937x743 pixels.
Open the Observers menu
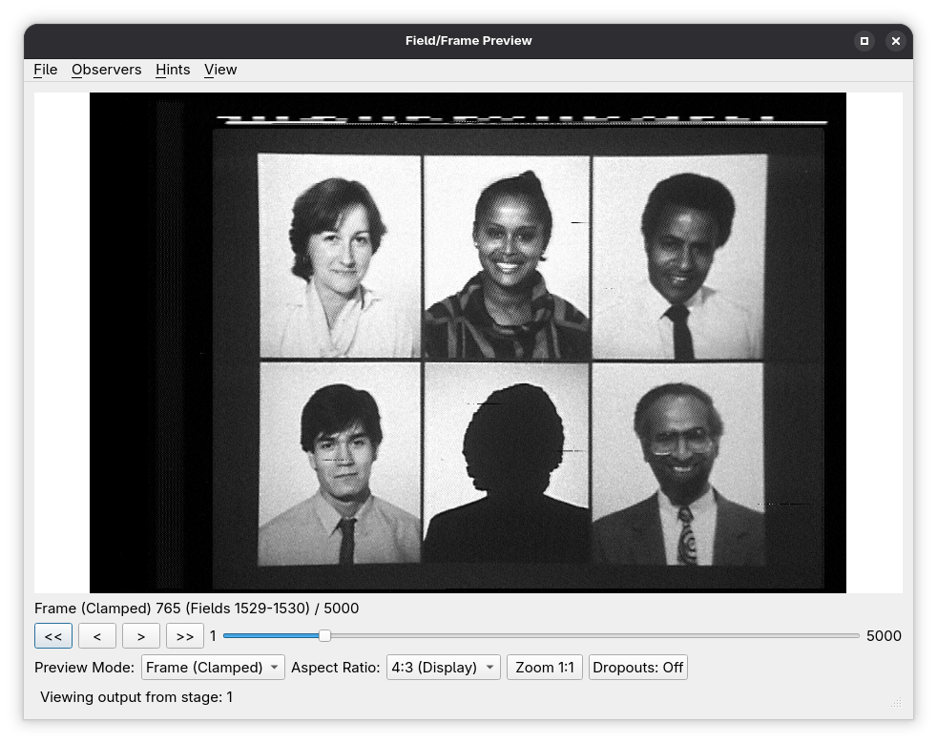pyautogui.click(x=106, y=70)
